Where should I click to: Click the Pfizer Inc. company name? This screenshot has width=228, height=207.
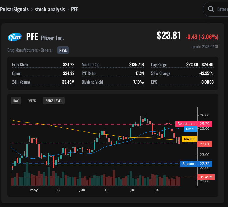pos(52,38)
